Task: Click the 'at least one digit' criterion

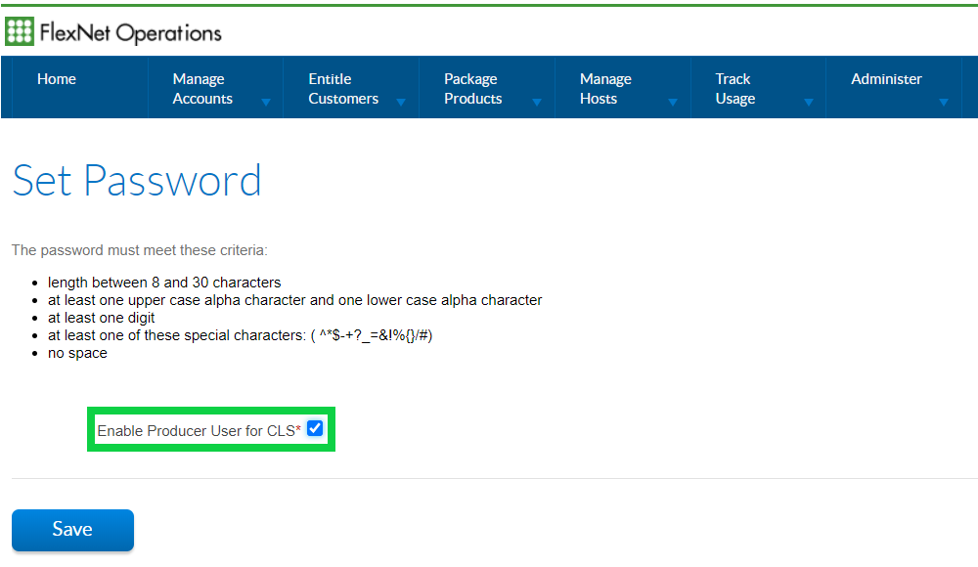Action: tap(101, 318)
